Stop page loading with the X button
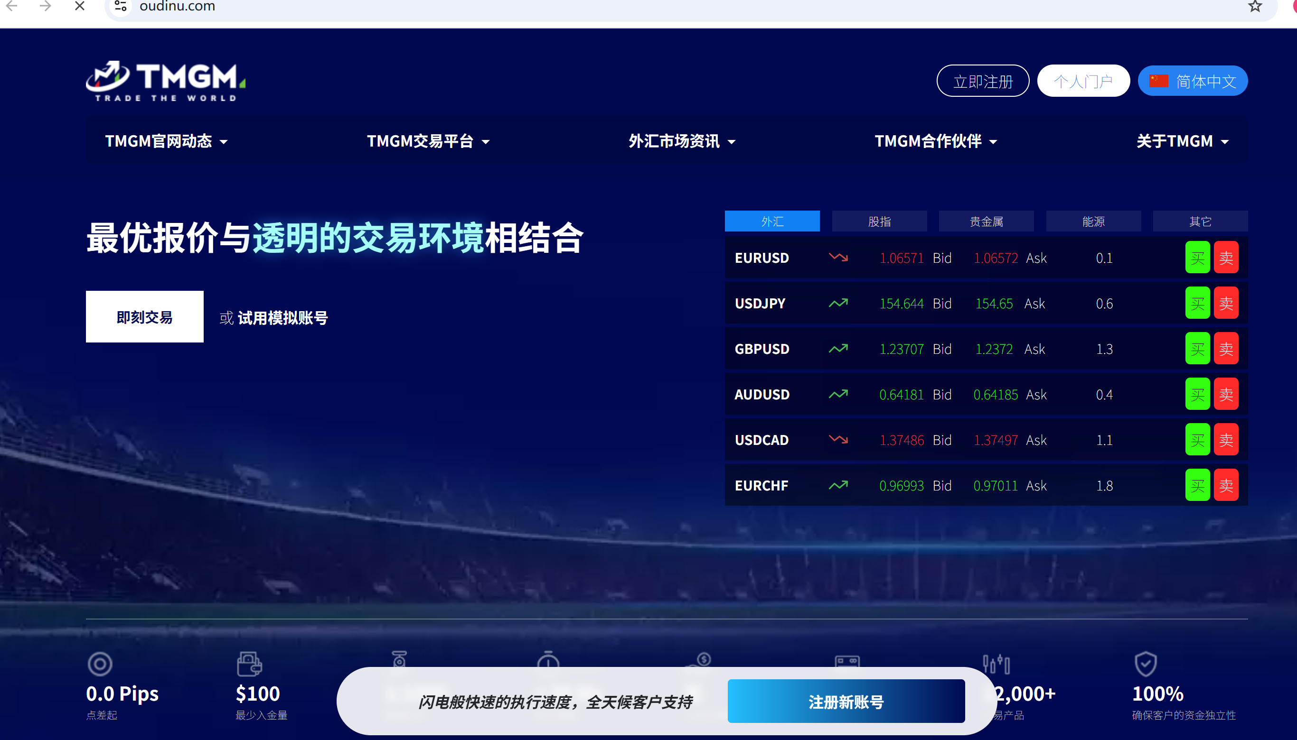The height and width of the screenshot is (740, 1297). (x=79, y=6)
